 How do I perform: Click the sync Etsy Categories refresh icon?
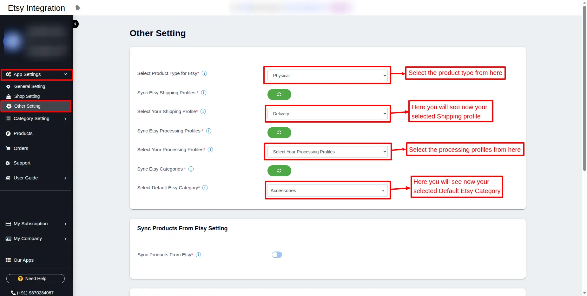click(279, 171)
